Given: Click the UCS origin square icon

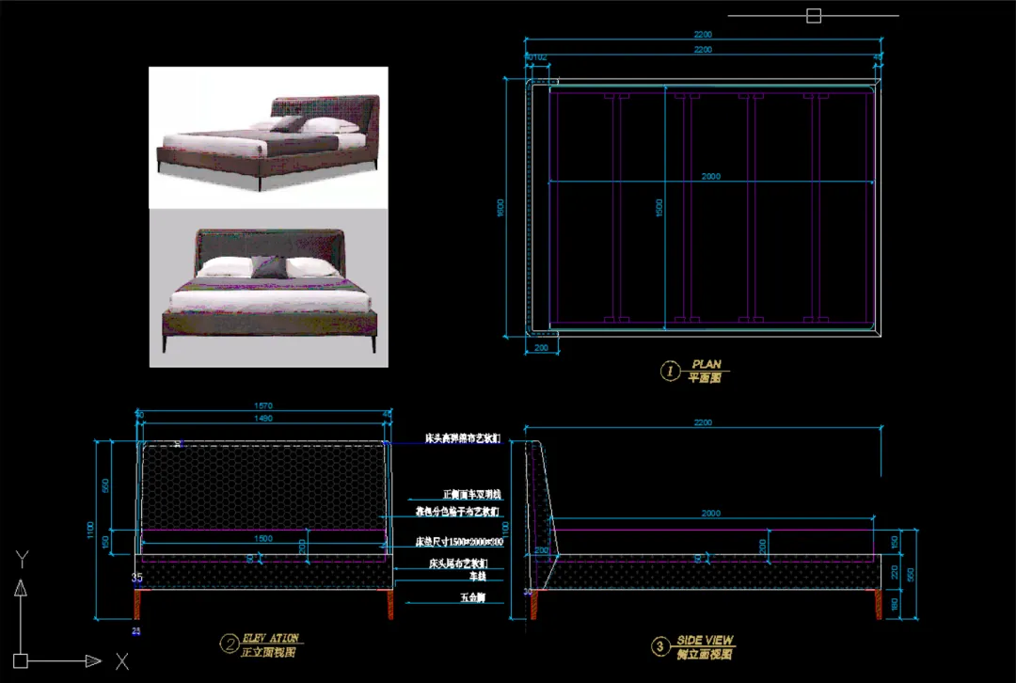Looking at the screenshot, I should click(x=21, y=661).
